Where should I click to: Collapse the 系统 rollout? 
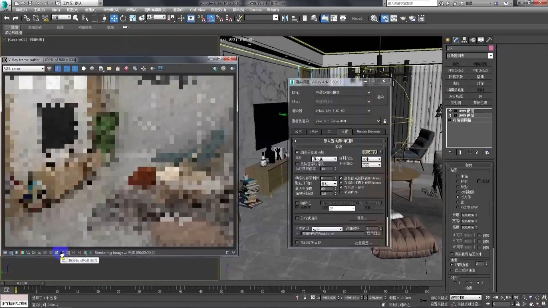click(x=338, y=147)
